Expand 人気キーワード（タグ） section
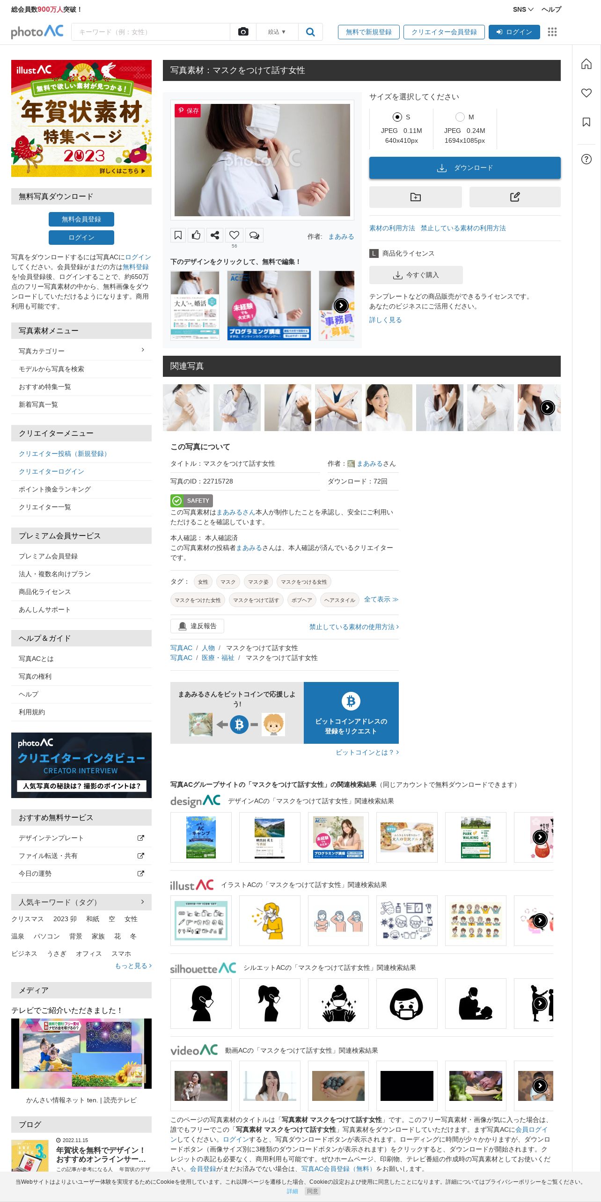 tap(81, 902)
